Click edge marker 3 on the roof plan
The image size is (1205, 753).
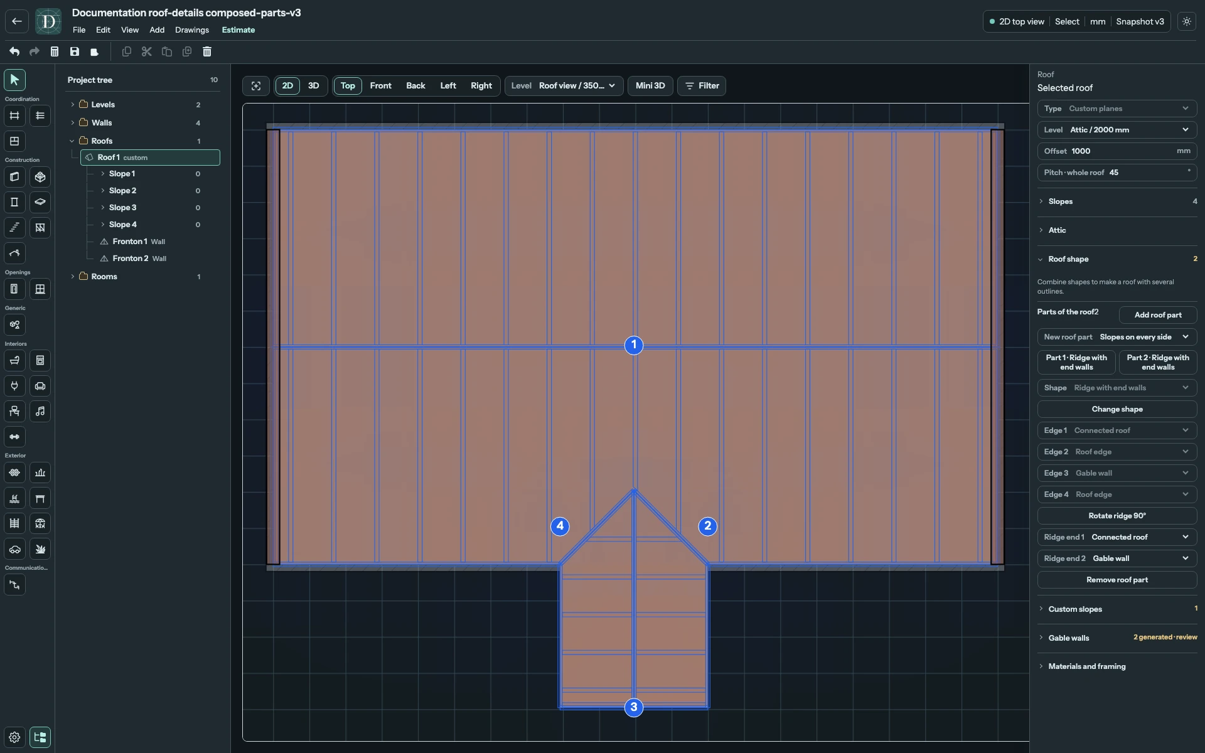[634, 707]
